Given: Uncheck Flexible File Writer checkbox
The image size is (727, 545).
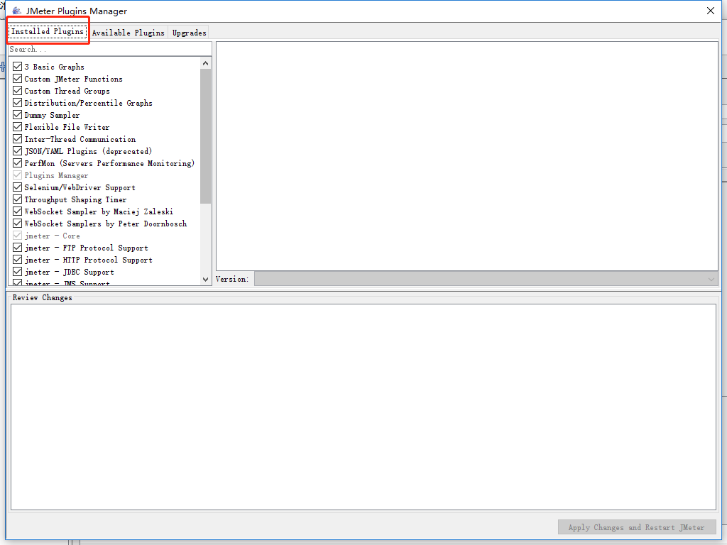Looking at the screenshot, I should tap(17, 126).
